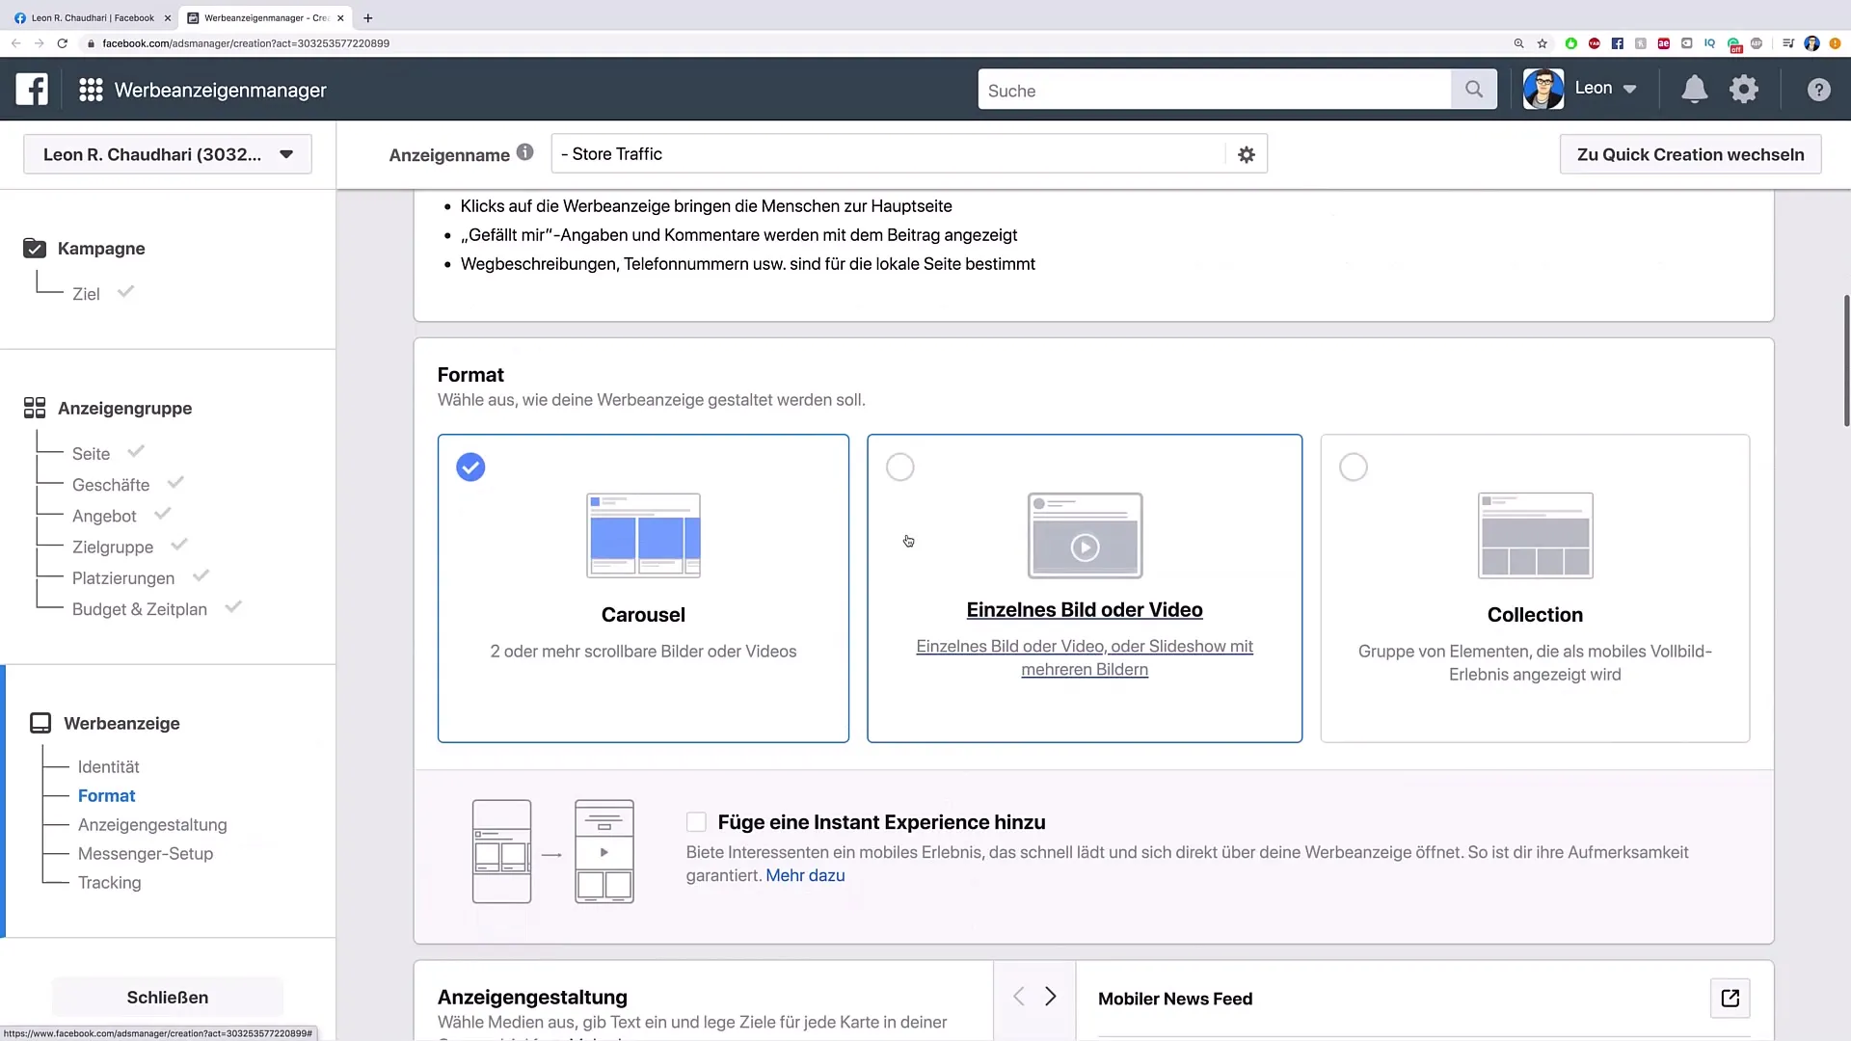Click the ad settings gear icon next to Store Traffic
This screenshot has height=1041, width=1851.
tap(1246, 154)
